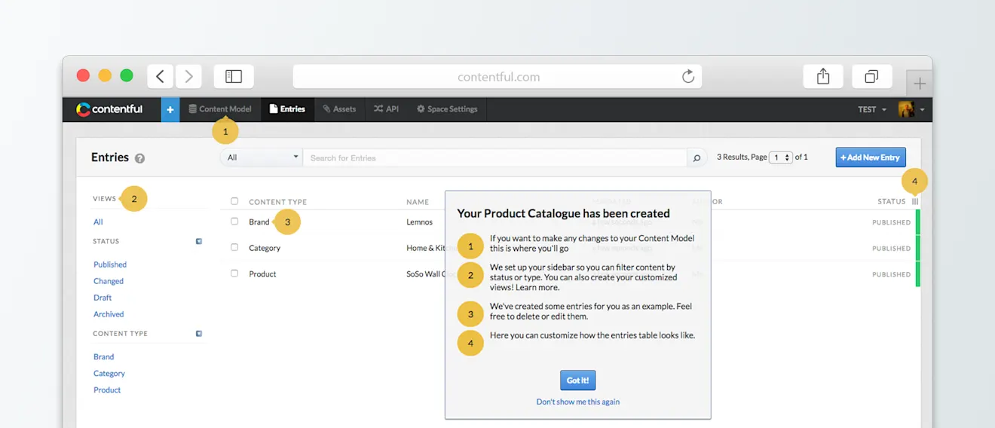Open the Space Settings tab
Image resolution: width=995 pixels, height=428 pixels.
(x=447, y=109)
